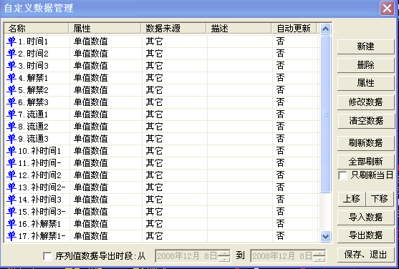Click the start date field after 从
Image resolution: width=399 pixels, height=269 pixels.
[193, 256]
